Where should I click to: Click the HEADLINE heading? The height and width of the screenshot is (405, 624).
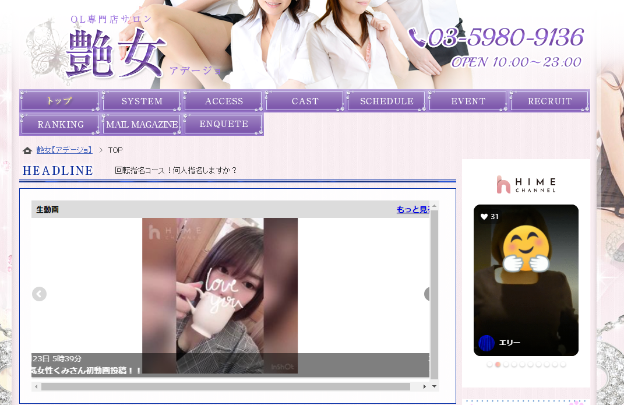58,171
